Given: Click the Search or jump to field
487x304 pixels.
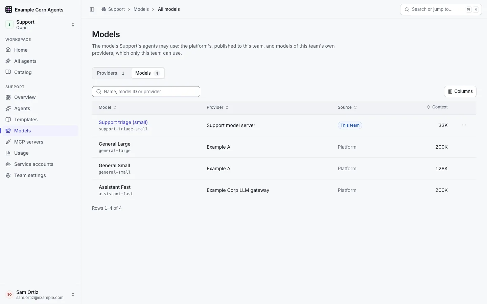Looking at the screenshot, I should click(x=441, y=9).
